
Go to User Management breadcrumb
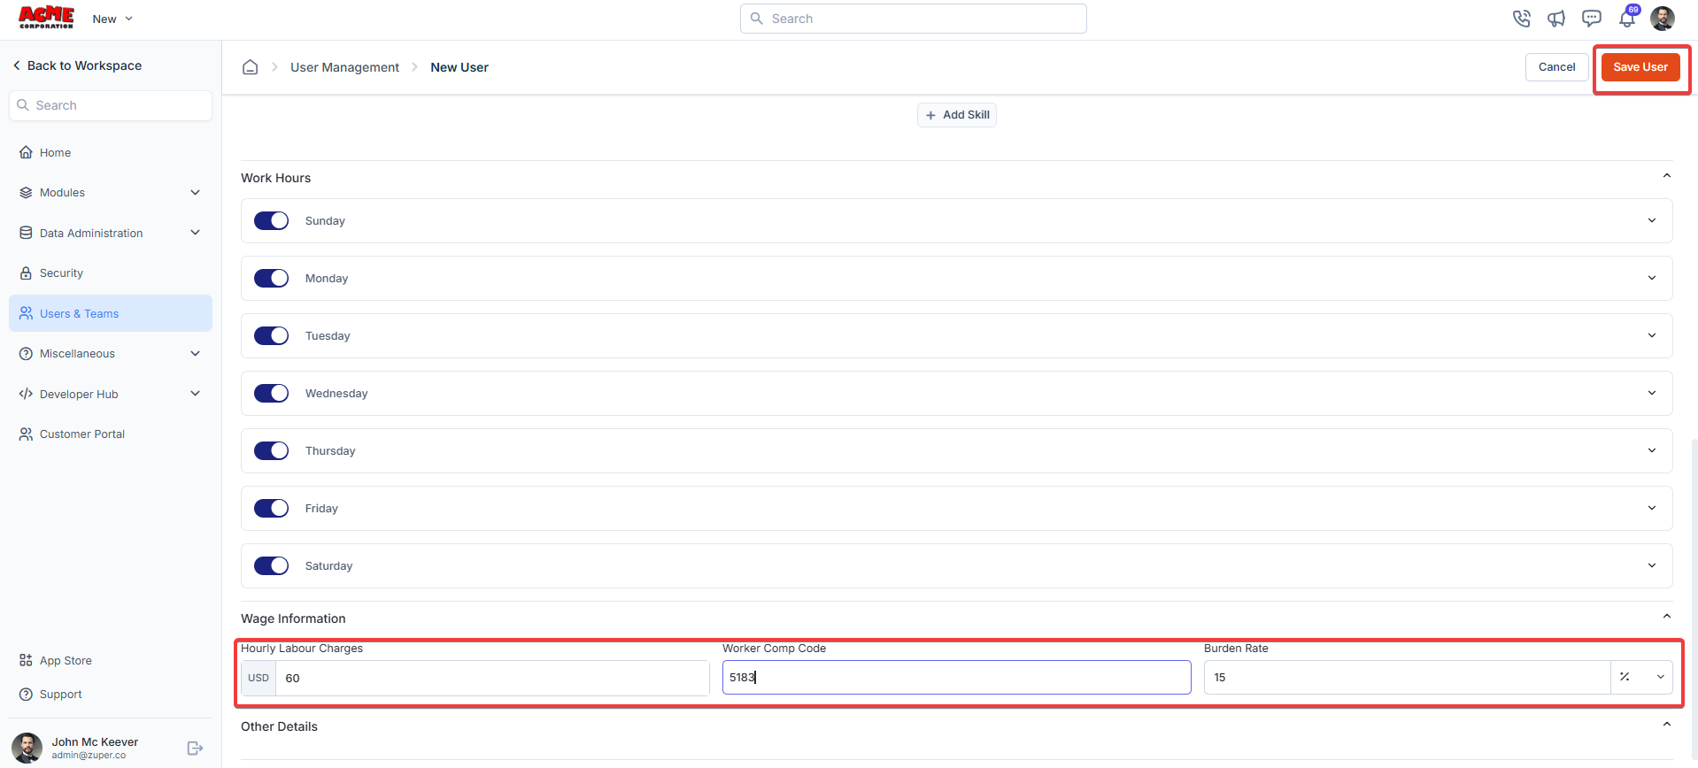(x=344, y=67)
